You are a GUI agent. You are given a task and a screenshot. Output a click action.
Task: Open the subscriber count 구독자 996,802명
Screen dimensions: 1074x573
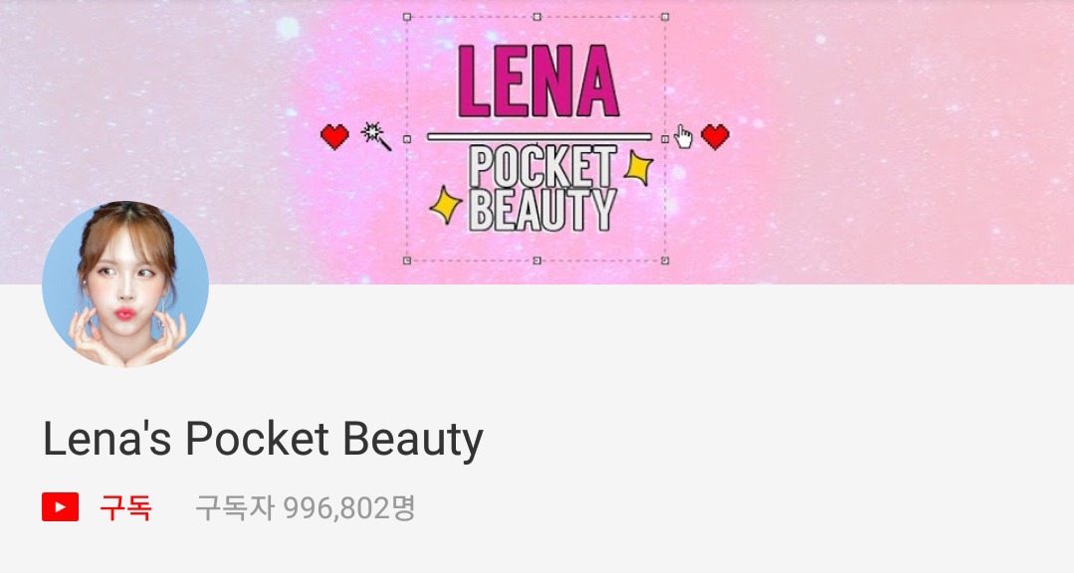(x=306, y=508)
